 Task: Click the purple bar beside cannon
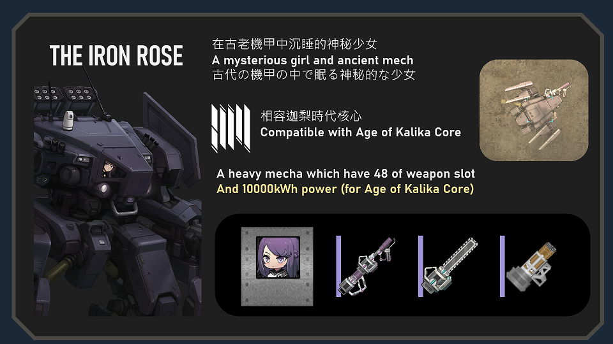coord(503,266)
